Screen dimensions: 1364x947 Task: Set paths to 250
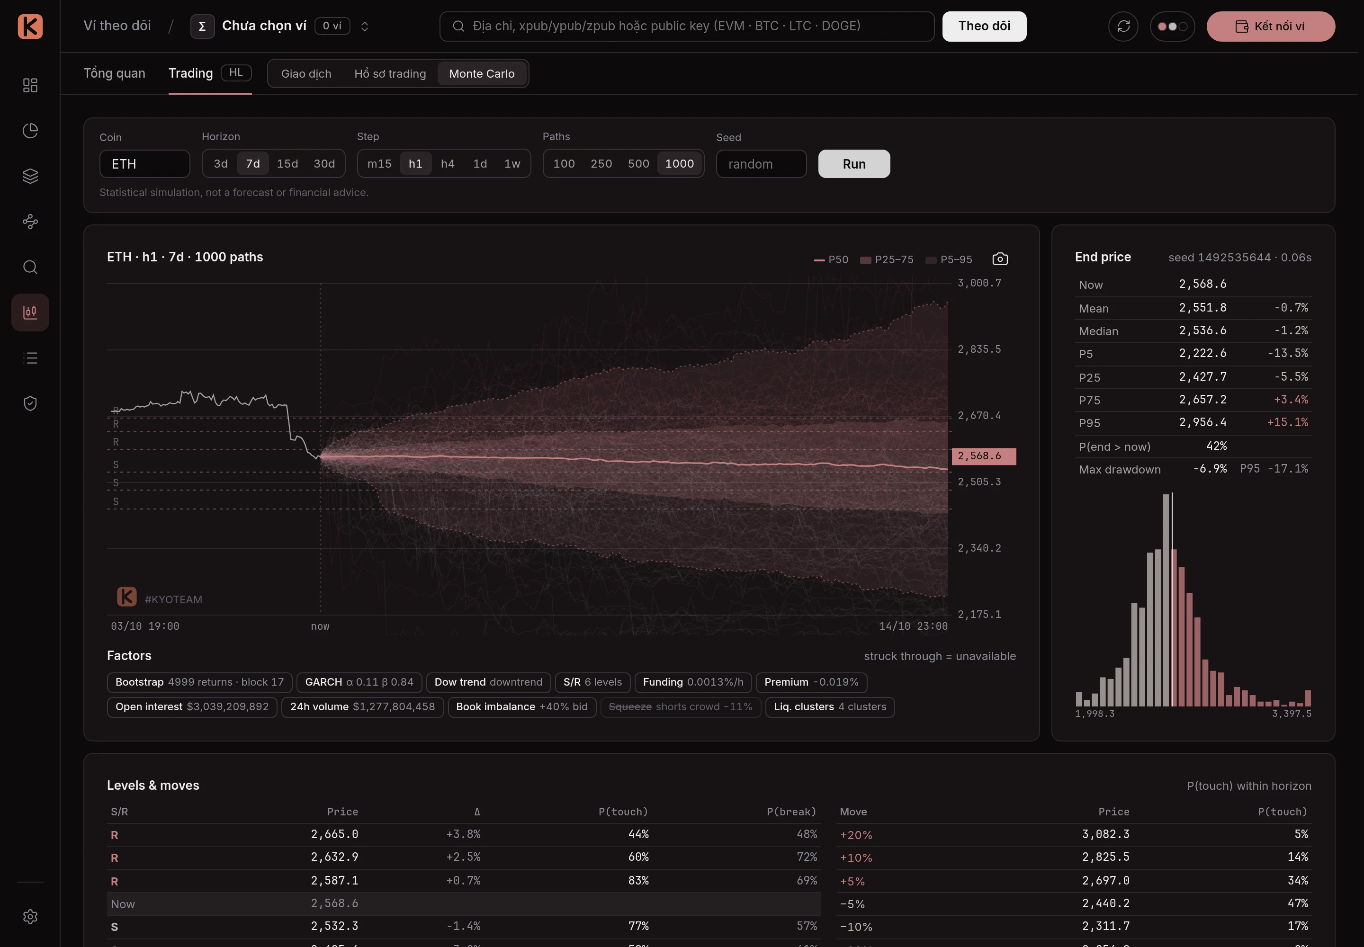(601, 164)
